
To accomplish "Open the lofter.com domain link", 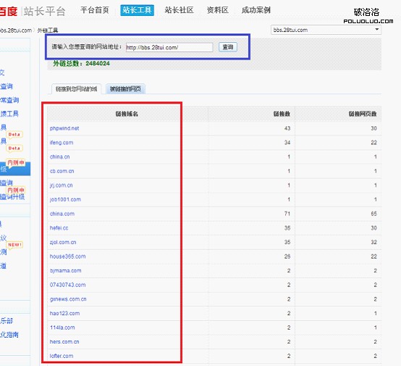I will [x=62, y=356].
